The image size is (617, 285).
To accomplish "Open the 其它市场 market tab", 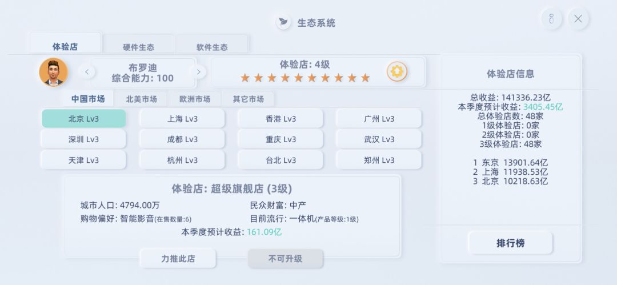I will (248, 99).
